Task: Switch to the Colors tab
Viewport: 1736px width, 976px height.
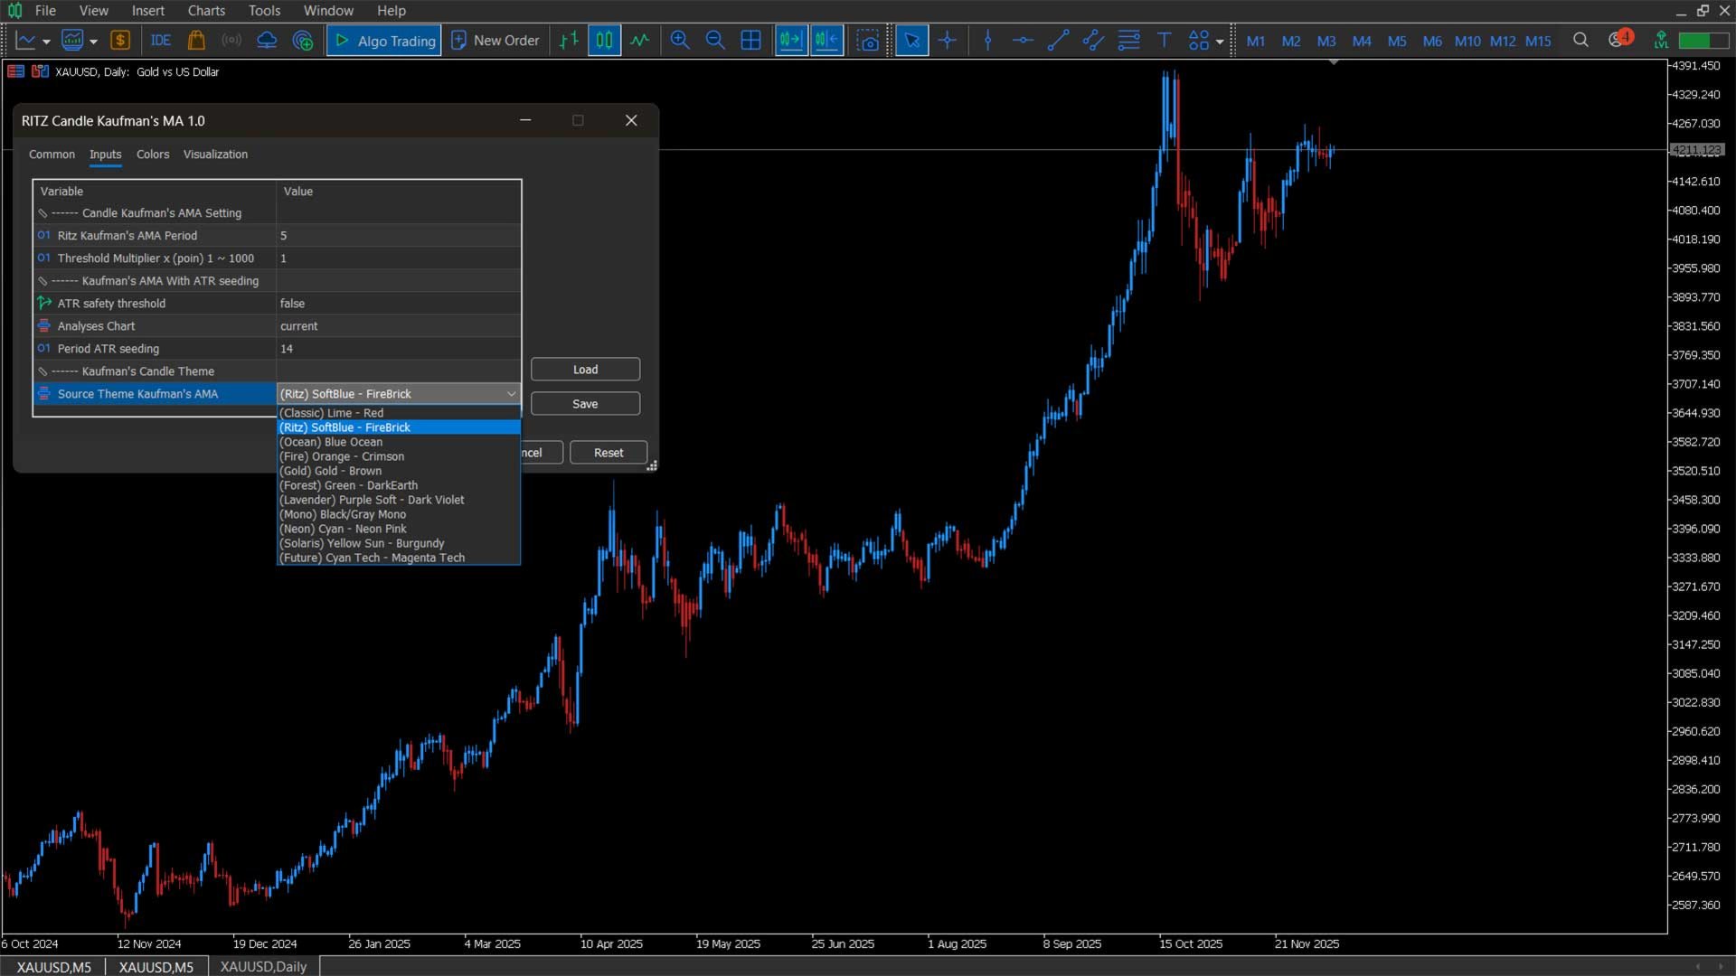Action: [153, 155]
